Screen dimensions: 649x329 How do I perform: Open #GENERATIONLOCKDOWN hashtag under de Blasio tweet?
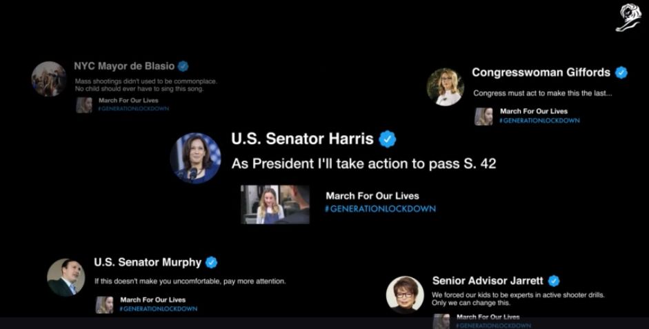pyautogui.click(x=134, y=108)
